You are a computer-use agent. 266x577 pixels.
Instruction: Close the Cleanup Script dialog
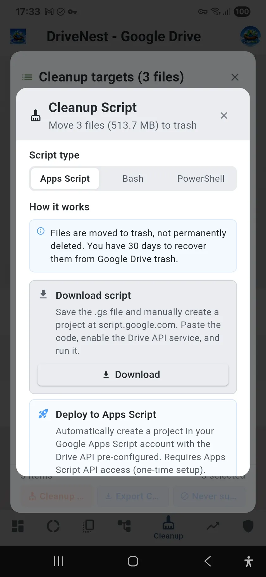coord(224,115)
